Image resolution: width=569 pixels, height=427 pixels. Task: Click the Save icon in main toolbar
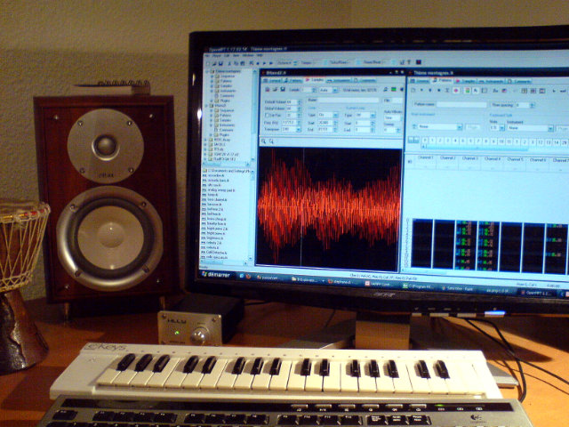(x=220, y=63)
